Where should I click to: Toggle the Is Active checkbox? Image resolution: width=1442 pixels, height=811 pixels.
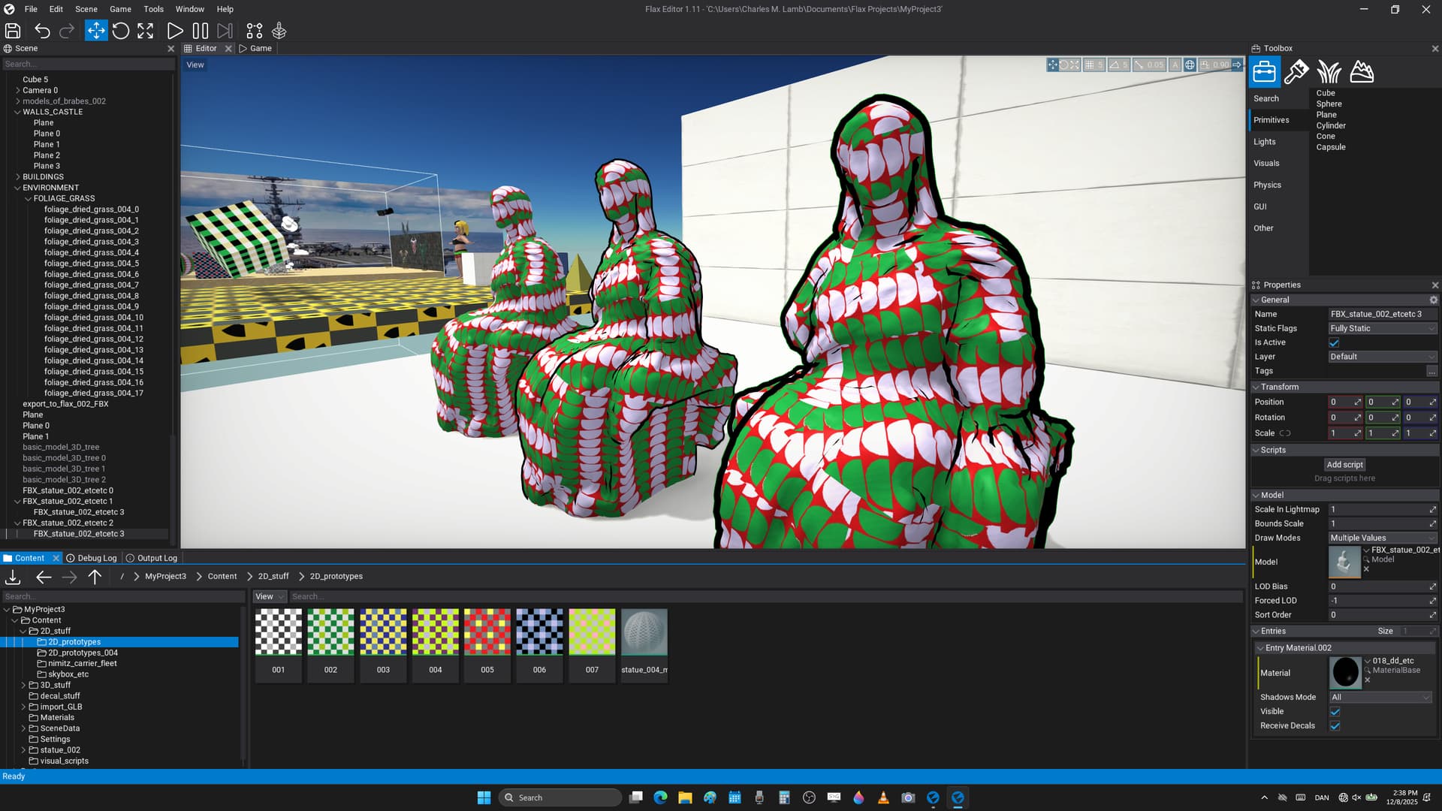coord(1335,342)
